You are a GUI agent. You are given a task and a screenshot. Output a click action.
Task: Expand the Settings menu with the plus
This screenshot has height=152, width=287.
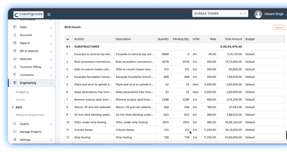(x=51, y=140)
